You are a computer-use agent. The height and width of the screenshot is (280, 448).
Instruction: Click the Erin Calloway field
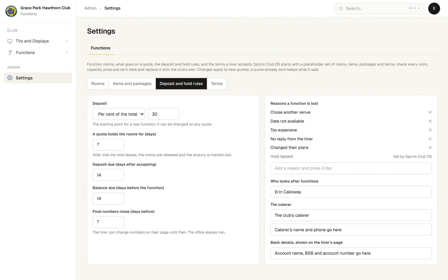[351, 192]
